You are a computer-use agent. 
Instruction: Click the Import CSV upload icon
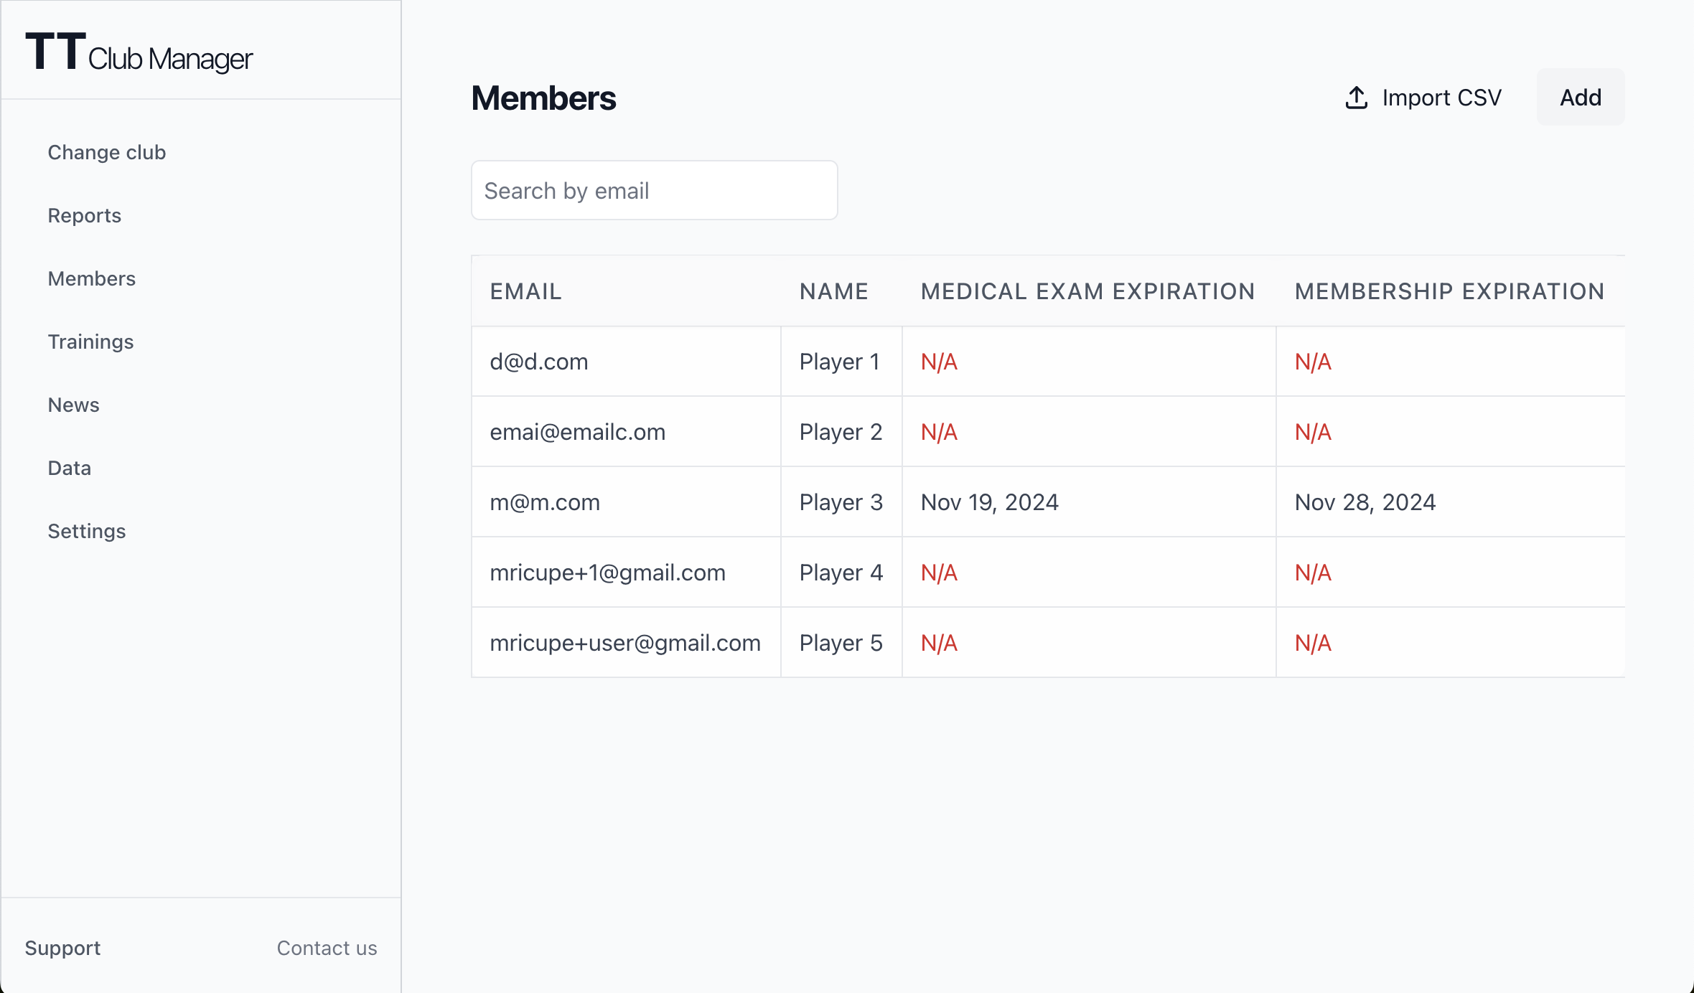(1356, 98)
